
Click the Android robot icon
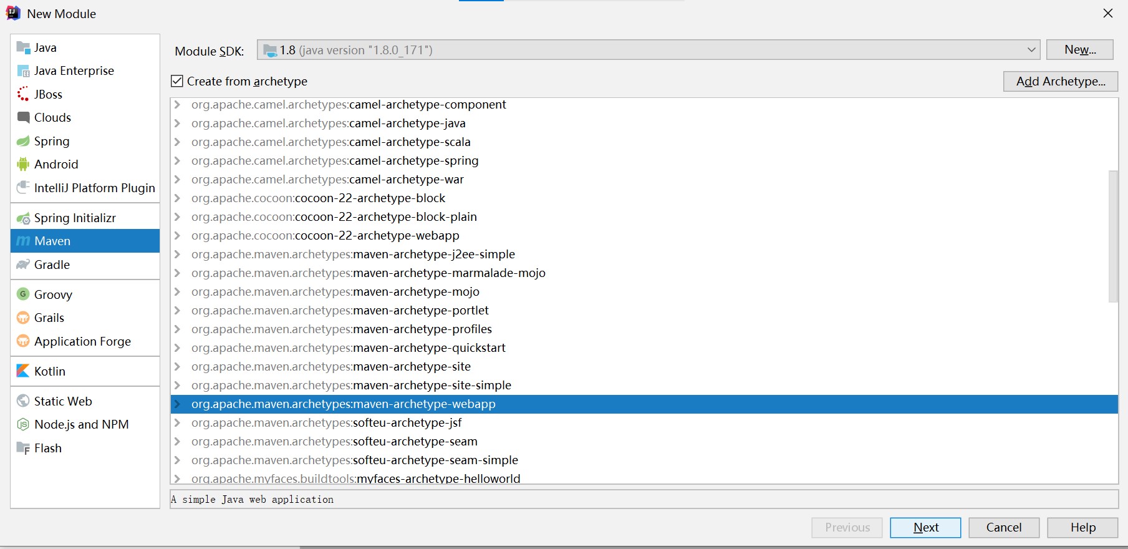23,164
